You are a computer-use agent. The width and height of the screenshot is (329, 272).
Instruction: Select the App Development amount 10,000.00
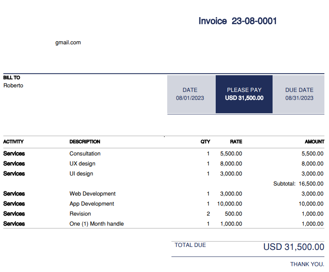[311, 204]
